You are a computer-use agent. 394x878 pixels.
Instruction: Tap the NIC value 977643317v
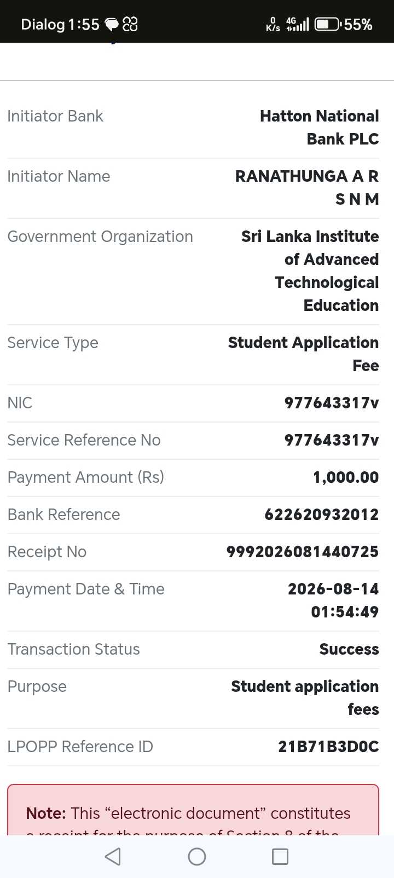coord(332,403)
